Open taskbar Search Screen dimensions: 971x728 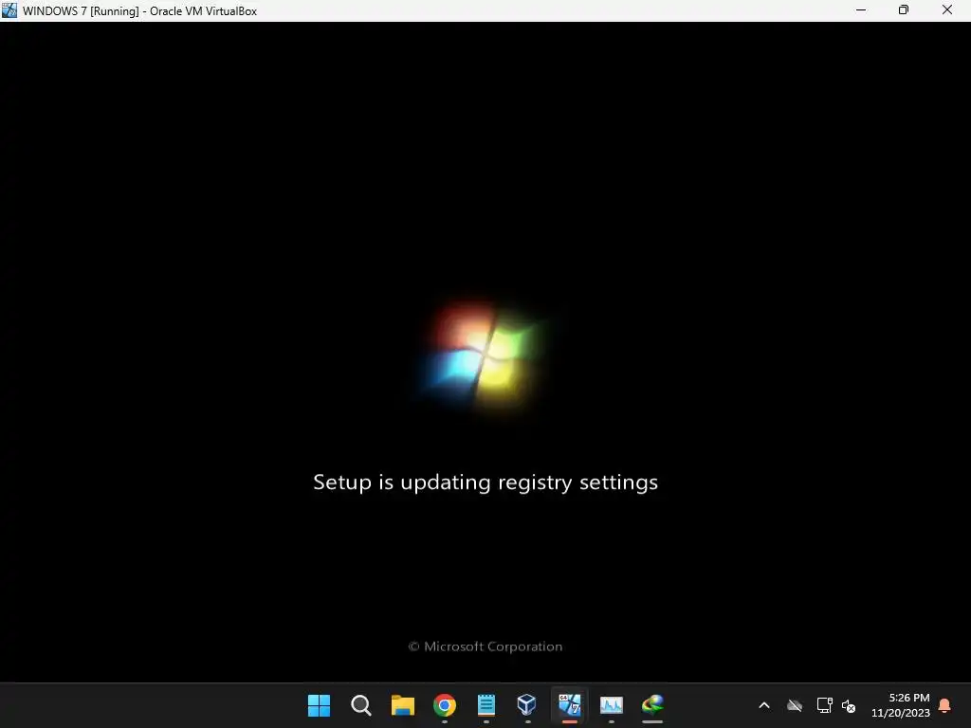pos(361,705)
